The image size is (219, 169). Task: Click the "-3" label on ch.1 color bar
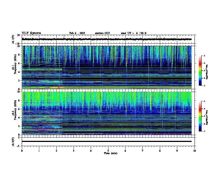[204, 56]
